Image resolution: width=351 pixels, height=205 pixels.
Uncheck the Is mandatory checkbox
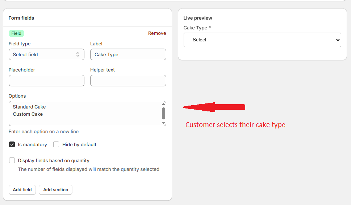12,144
